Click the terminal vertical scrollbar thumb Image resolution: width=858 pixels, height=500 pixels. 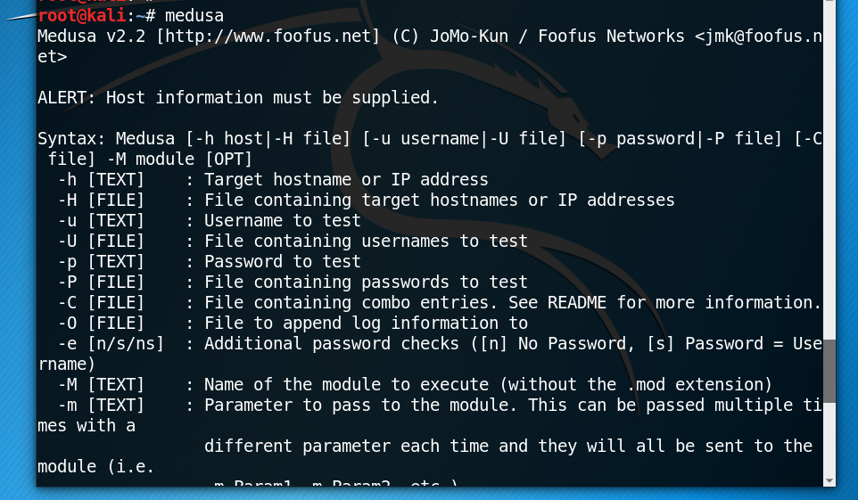(829, 372)
